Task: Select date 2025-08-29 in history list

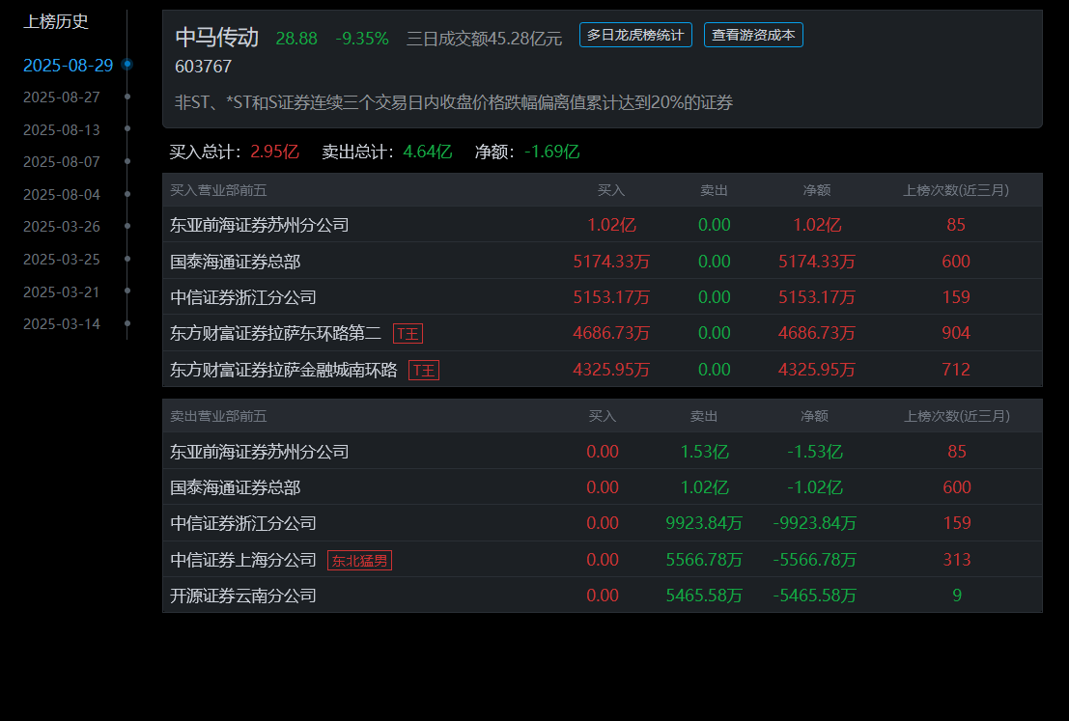Action: [69, 66]
